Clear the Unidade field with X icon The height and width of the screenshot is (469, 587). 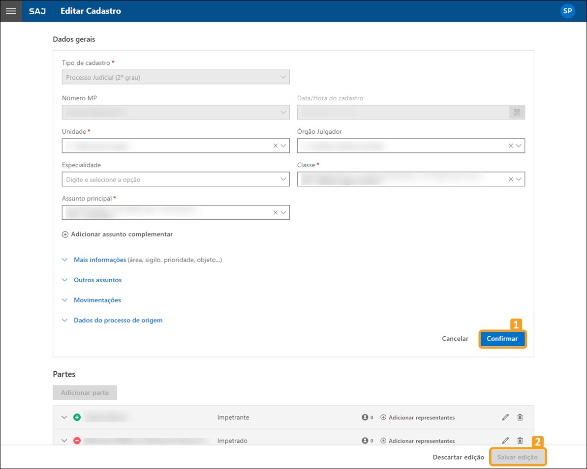tap(276, 146)
